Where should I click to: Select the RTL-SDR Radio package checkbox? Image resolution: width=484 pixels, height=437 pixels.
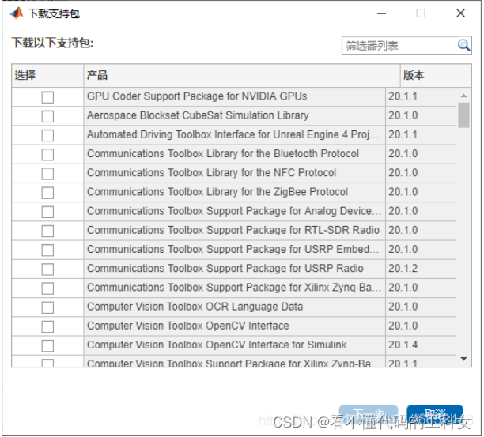coord(47,231)
